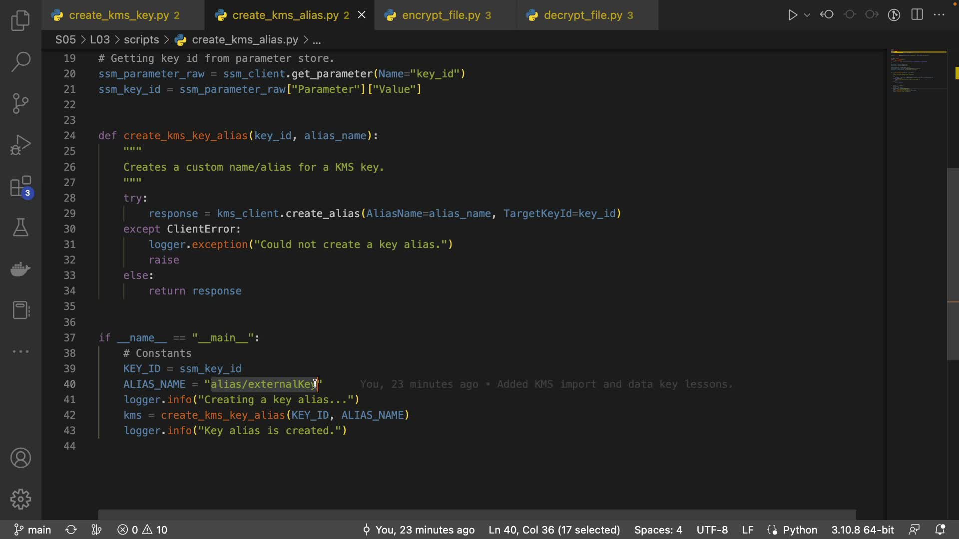Open Source Control view in activity bar
959x539 pixels.
tap(20, 103)
